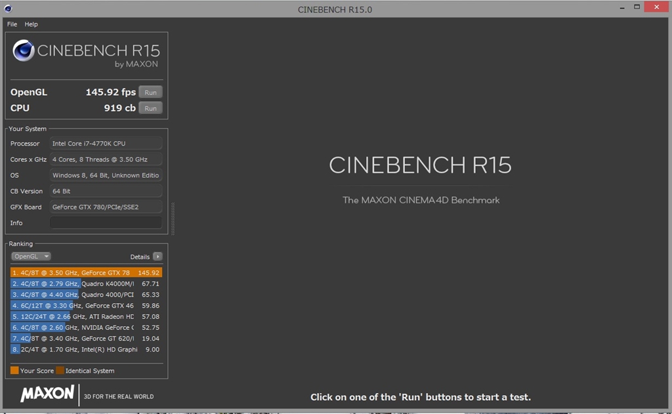Select ranking entry 3 Quadro 4000

click(86, 295)
